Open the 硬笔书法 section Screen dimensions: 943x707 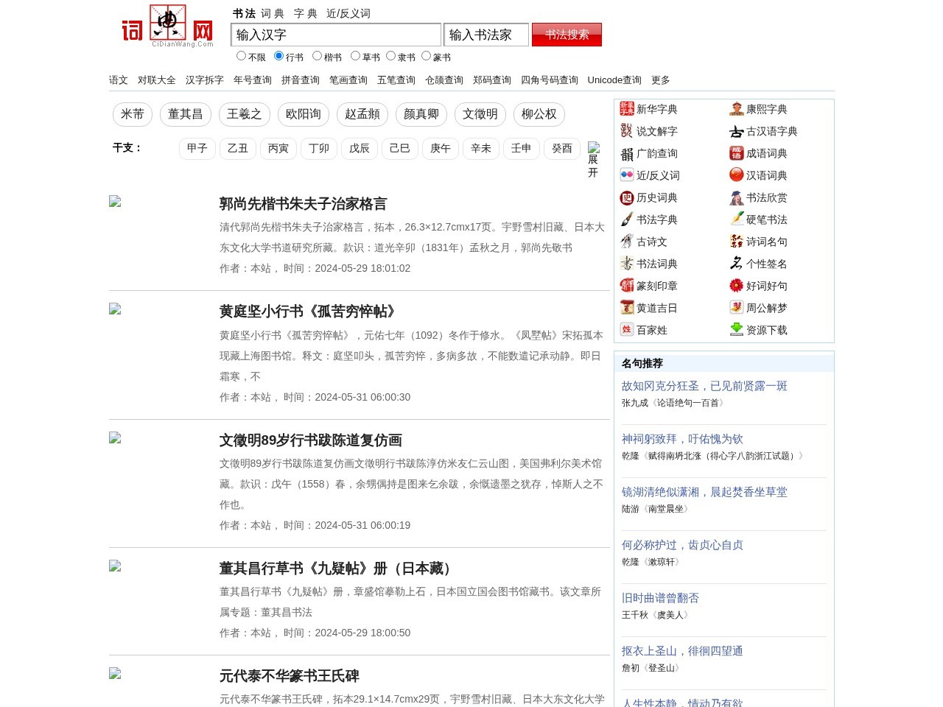point(766,219)
